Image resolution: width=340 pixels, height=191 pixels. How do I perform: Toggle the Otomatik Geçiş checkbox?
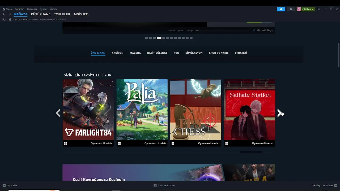coord(254,30)
